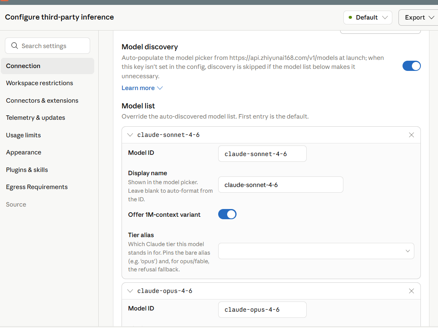Image resolution: width=438 pixels, height=328 pixels.
Task: Go to Workspace restrictions
Action: tap(40, 83)
